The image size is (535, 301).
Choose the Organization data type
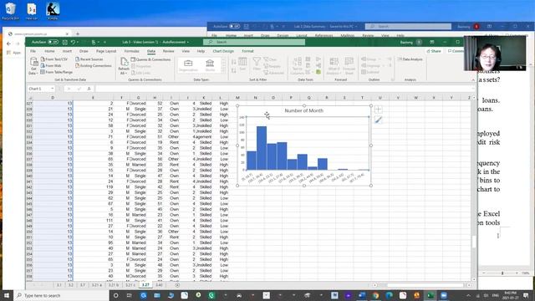(x=188, y=65)
